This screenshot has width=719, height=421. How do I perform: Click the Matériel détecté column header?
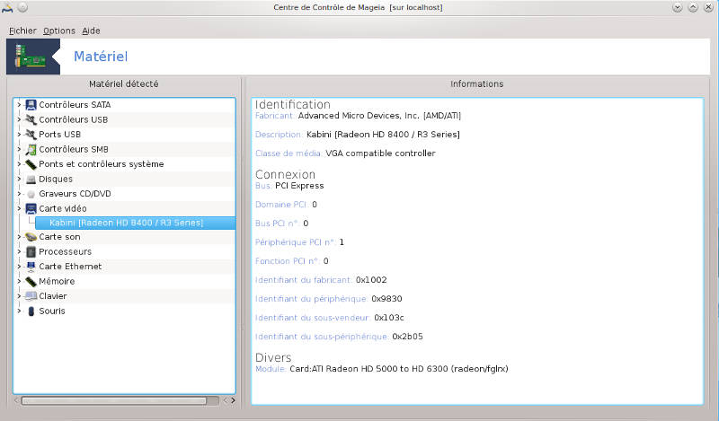[x=123, y=83]
